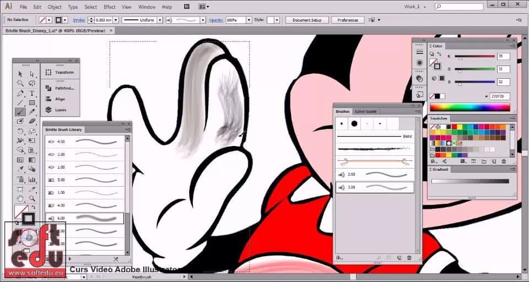This screenshot has width=529, height=282.
Task: Open Swatch Libraries menu icon in Swatches
Action: coord(434,161)
